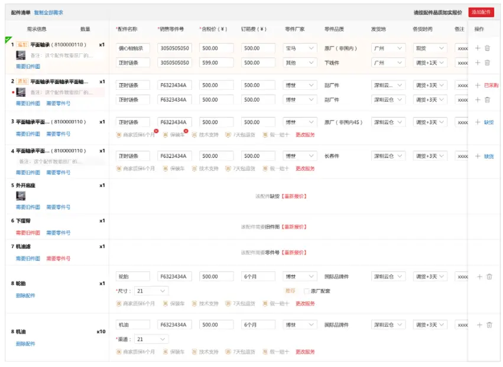Click 599.00 tax price field

[x=216, y=63]
